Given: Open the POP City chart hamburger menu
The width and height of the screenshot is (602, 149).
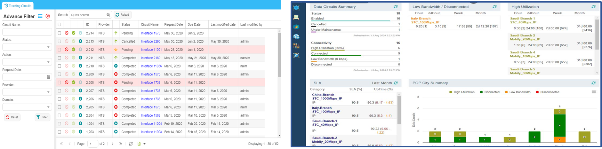Looking at the screenshot, I should [x=594, y=92].
